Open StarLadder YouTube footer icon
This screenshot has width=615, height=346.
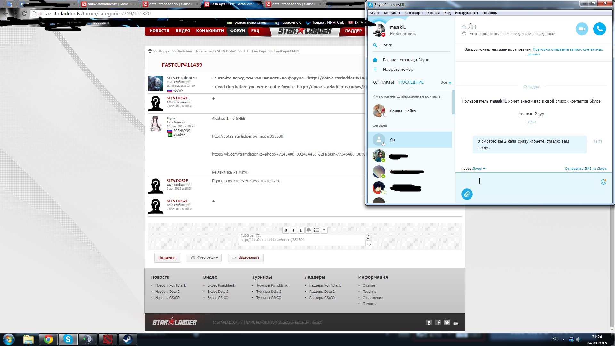pyautogui.click(x=456, y=323)
